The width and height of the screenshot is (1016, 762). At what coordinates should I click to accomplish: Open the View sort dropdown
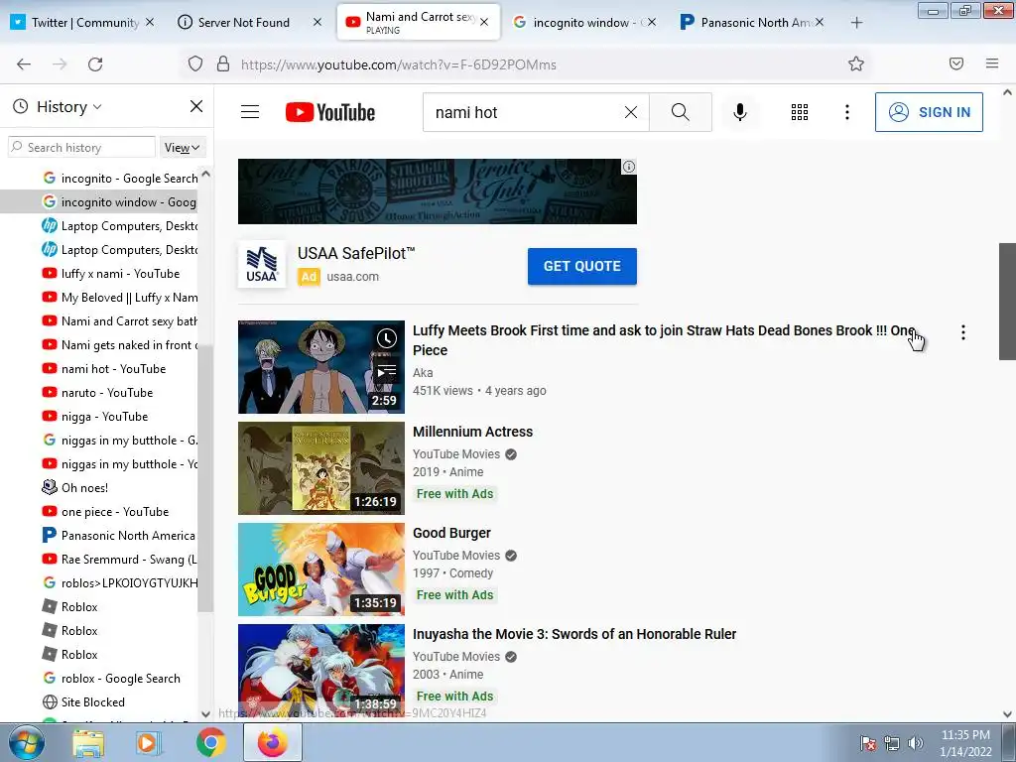tap(183, 148)
